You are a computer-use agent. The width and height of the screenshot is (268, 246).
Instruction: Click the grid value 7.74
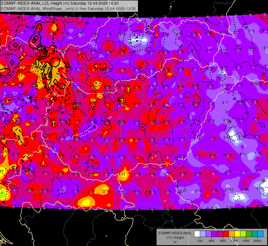(108, 52)
